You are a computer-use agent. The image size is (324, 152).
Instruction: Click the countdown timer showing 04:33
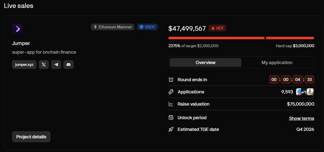click(292, 80)
